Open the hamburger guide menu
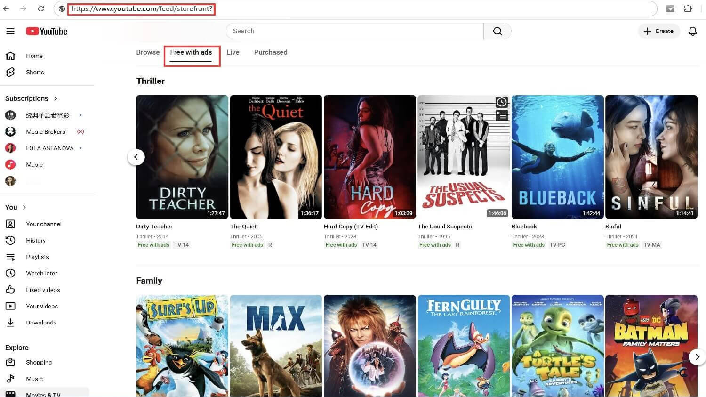This screenshot has width=706, height=397. tap(10, 31)
